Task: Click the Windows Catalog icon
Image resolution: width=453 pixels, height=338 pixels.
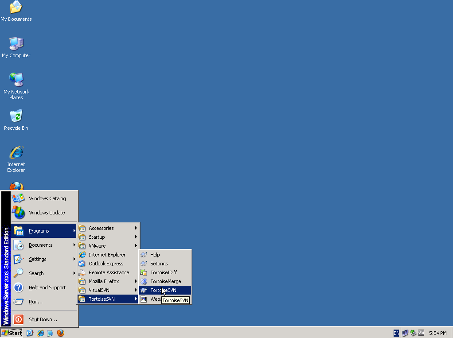Action: 18,198
